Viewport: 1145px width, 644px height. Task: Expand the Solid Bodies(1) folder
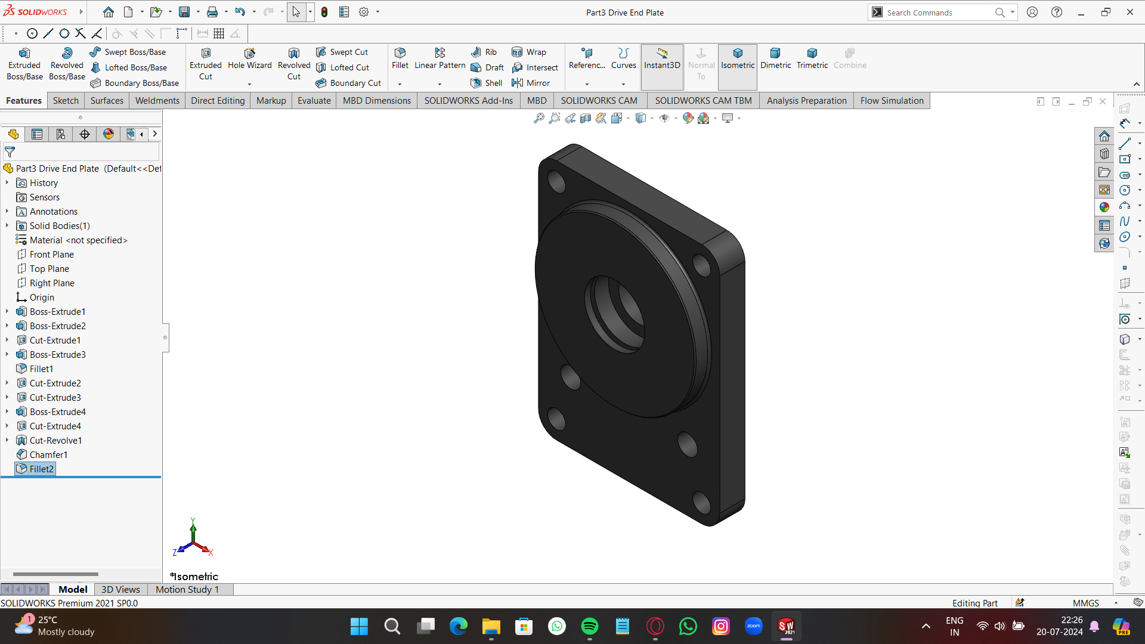point(7,226)
